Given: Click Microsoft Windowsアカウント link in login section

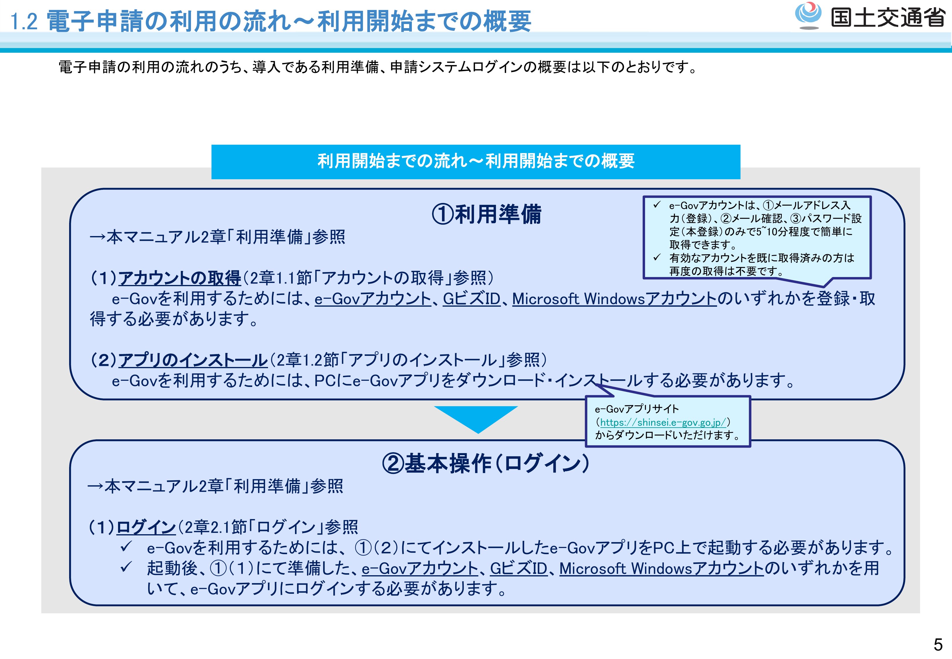Looking at the screenshot, I should tap(661, 568).
